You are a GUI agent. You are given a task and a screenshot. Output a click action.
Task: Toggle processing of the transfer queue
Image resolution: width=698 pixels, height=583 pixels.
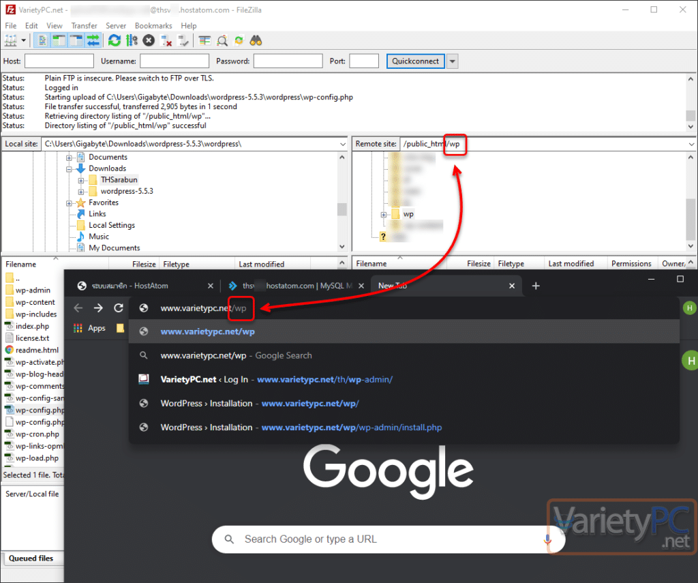132,41
